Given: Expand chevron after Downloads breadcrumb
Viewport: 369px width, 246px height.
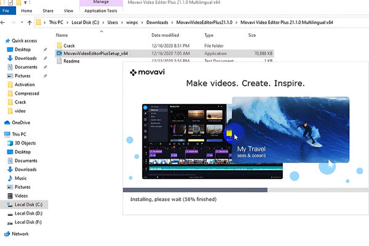Looking at the screenshot, I should pyautogui.click(x=172, y=23).
